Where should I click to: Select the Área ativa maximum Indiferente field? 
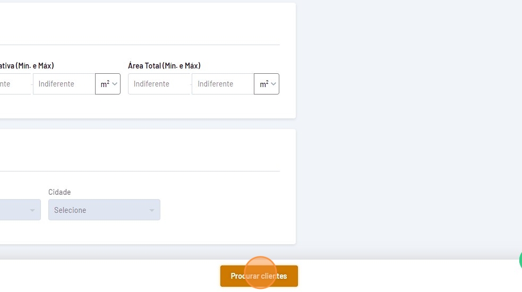click(x=64, y=84)
